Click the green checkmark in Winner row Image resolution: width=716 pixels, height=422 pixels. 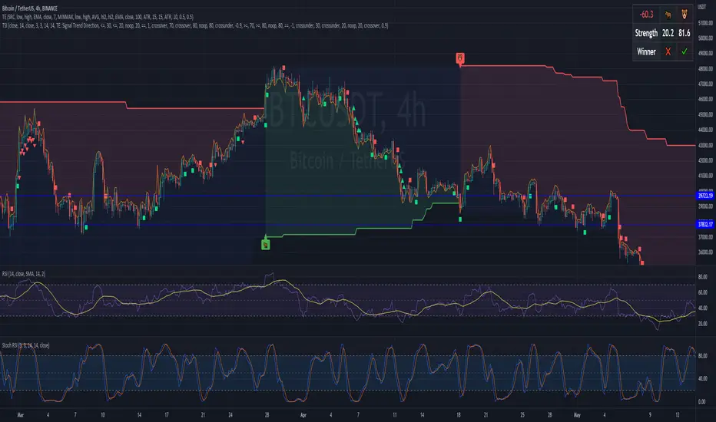pyautogui.click(x=684, y=51)
